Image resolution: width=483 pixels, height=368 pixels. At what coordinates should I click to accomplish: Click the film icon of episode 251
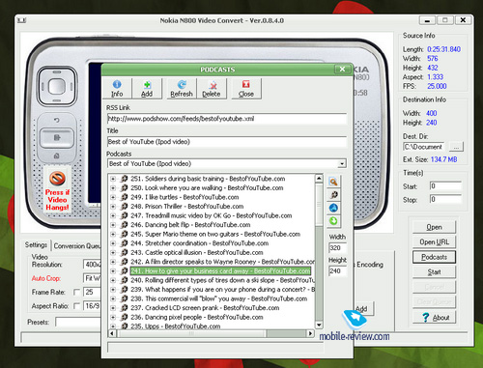[x=124, y=179]
